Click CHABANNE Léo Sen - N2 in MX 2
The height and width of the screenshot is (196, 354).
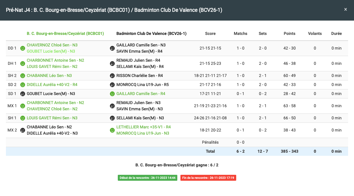(49, 127)
